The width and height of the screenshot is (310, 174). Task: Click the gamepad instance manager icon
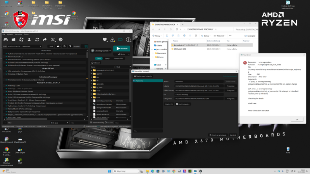point(5,39)
